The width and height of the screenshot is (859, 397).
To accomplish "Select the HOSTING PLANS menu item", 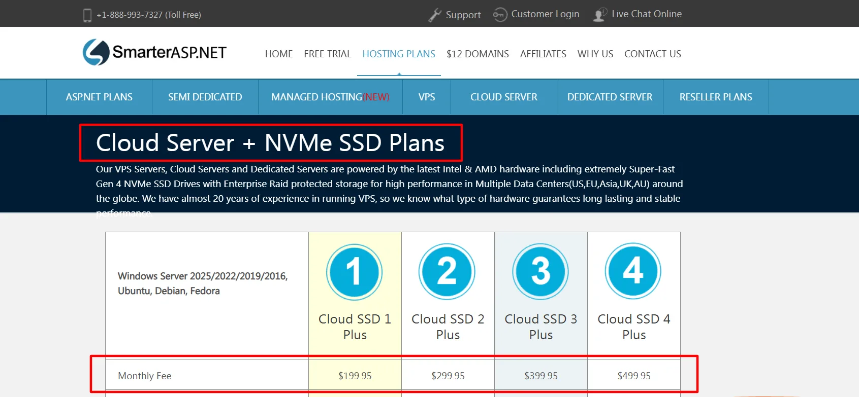I will [399, 54].
